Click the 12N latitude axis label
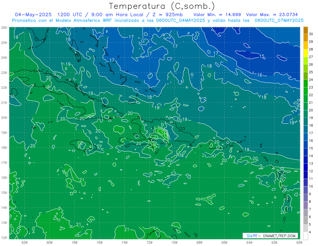 4,238
